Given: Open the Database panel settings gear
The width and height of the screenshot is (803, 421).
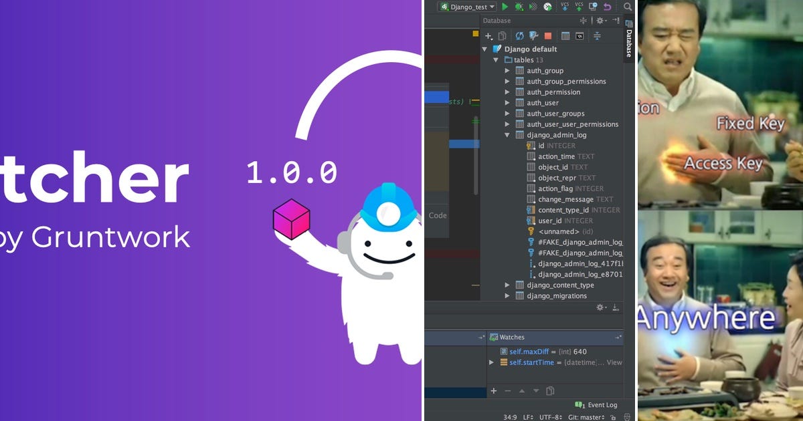Looking at the screenshot, I should pos(599,21).
